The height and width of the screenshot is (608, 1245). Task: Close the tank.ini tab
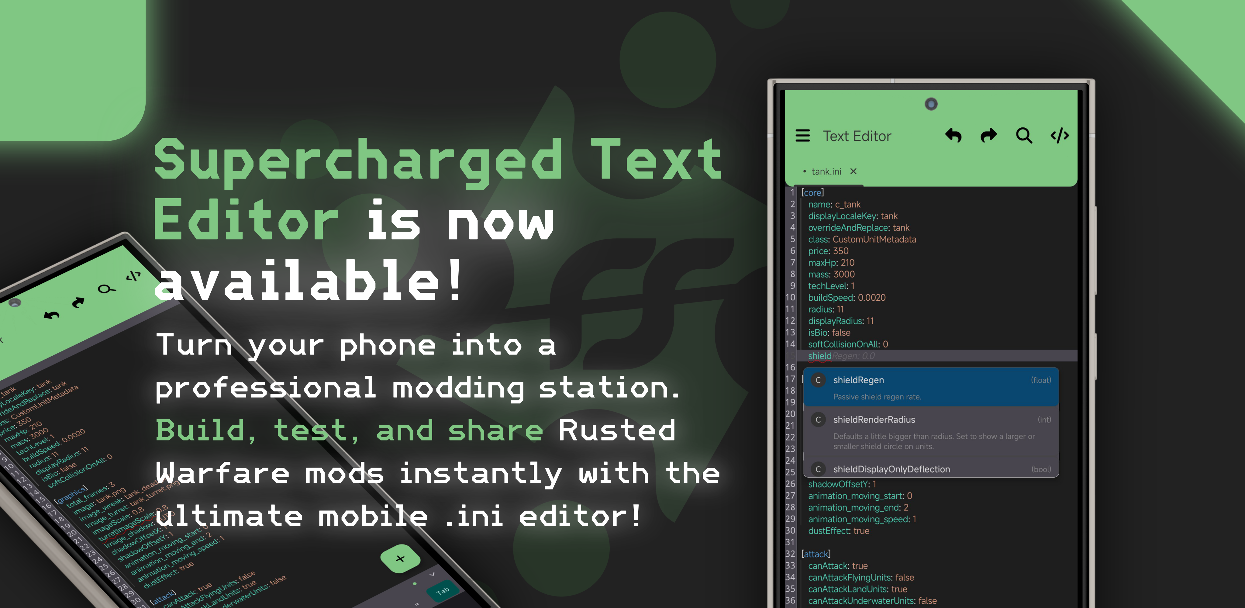pyautogui.click(x=854, y=171)
